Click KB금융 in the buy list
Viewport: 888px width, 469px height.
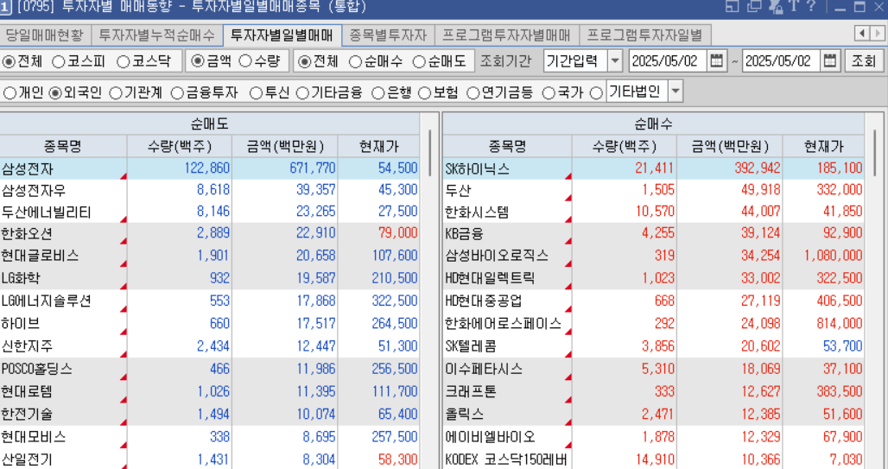465,234
